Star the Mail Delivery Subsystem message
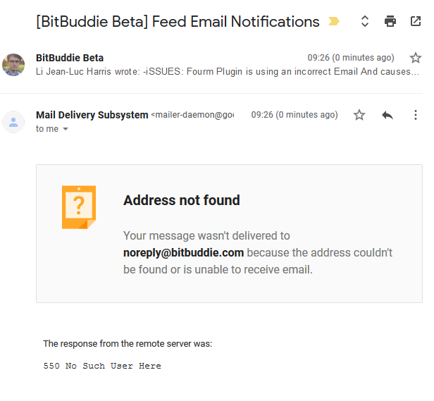The width and height of the screenshot is (434, 401). [359, 115]
